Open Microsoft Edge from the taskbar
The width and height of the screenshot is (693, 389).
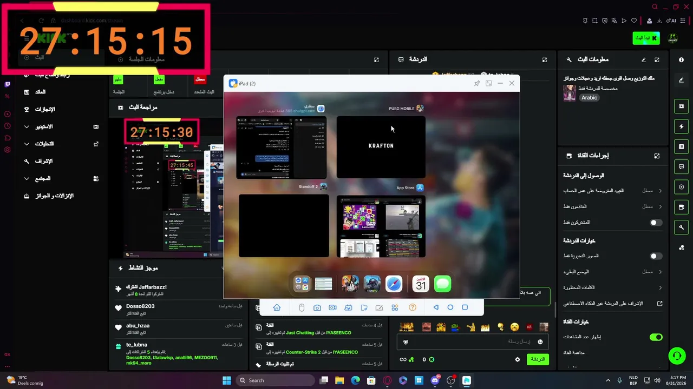pos(355,380)
